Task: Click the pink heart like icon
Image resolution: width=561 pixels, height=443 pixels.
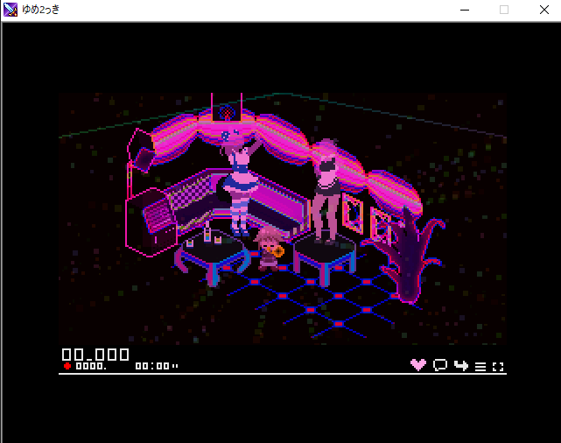Action: (417, 364)
